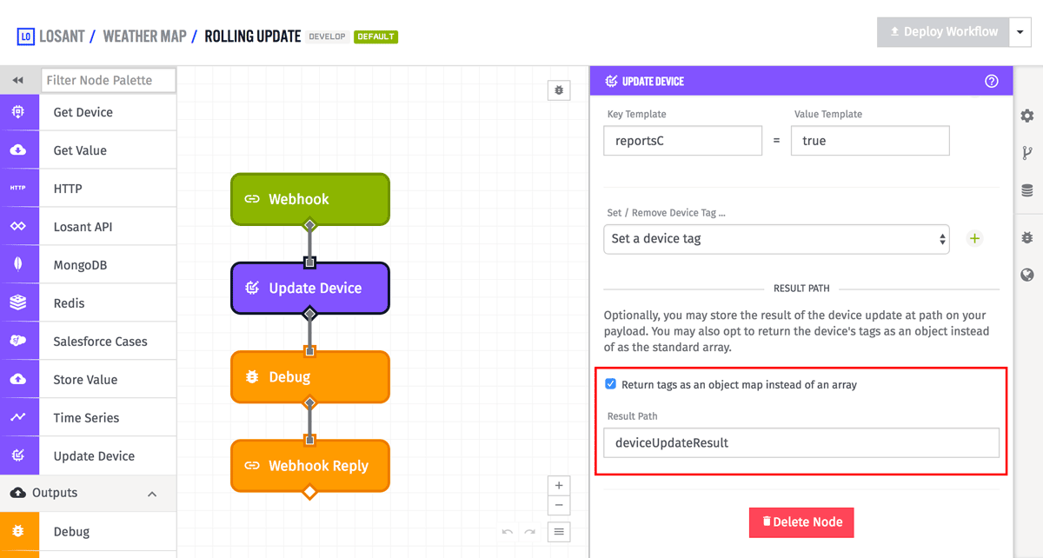
Task: Select the Salesforce Cases icon
Action: (x=19, y=342)
